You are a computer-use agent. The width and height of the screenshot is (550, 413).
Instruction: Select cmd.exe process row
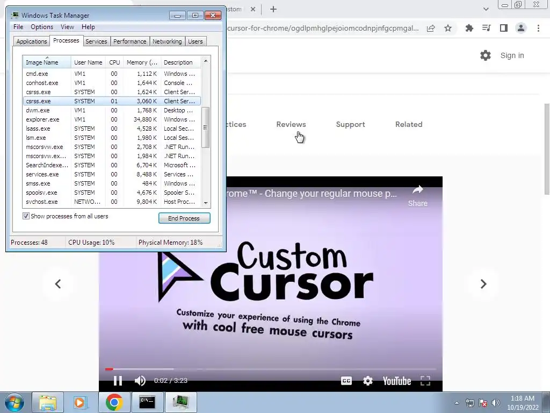pyautogui.click(x=112, y=74)
